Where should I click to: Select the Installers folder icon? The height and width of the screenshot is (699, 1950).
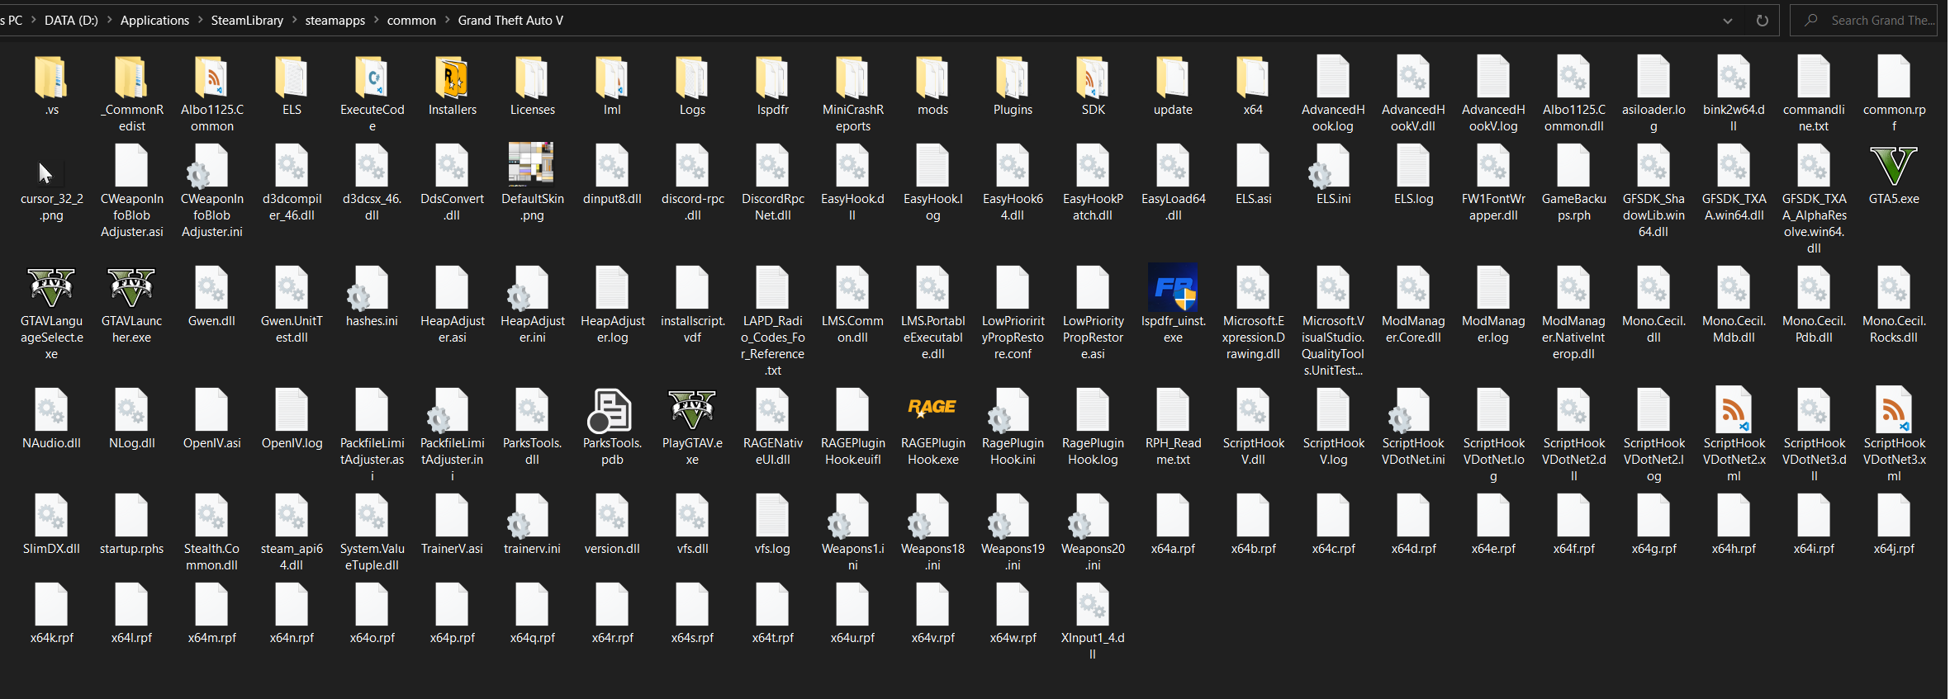coord(452,78)
